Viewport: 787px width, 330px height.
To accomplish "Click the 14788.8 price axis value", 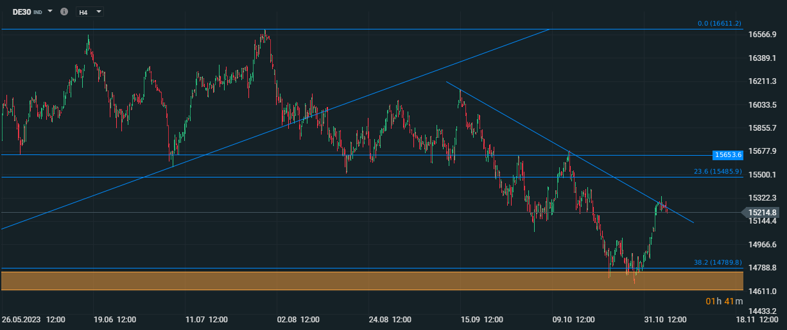I will point(763,268).
